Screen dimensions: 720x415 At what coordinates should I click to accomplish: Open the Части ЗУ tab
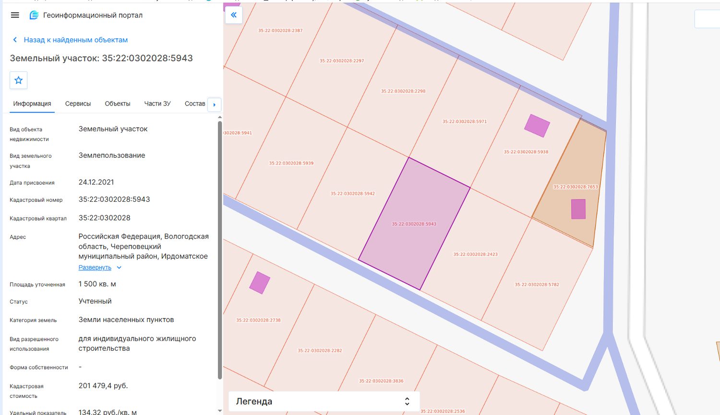pos(157,104)
